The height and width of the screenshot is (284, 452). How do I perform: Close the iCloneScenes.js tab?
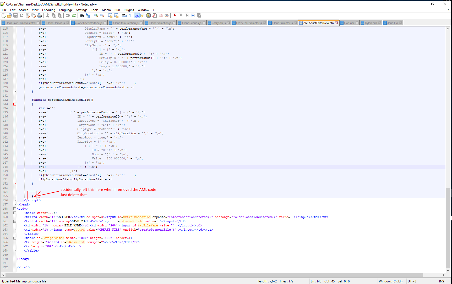pos(204,23)
